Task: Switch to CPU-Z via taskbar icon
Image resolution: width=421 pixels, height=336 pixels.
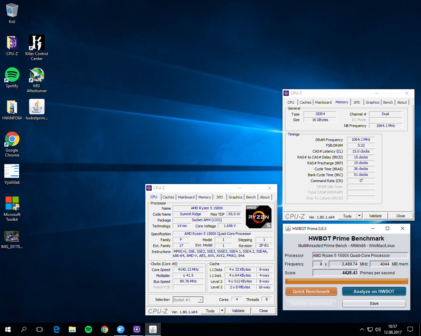Action: click(137, 329)
